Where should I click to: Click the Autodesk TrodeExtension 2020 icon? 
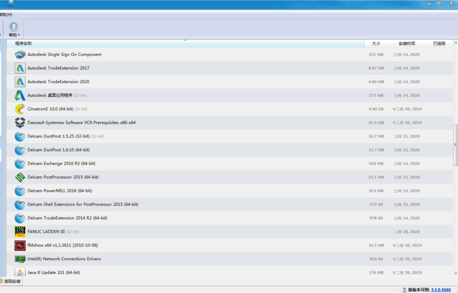click(x=20, y=82)
